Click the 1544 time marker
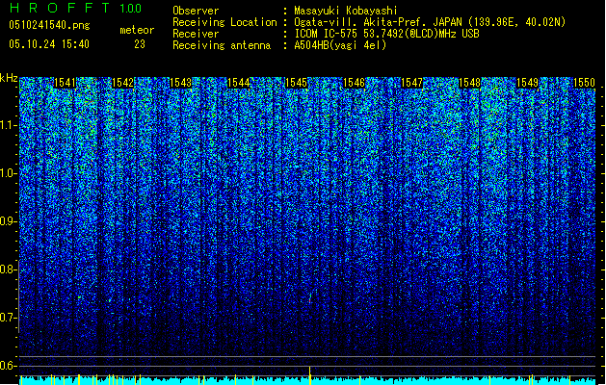 click(239, 83)
